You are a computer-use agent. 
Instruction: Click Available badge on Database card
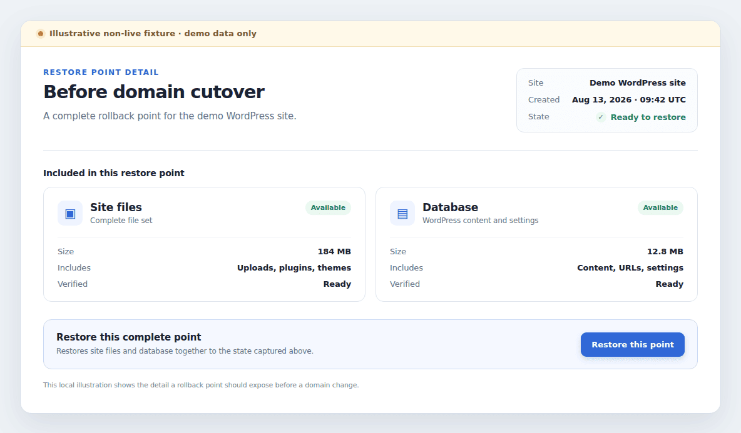[x=660, y=207]
